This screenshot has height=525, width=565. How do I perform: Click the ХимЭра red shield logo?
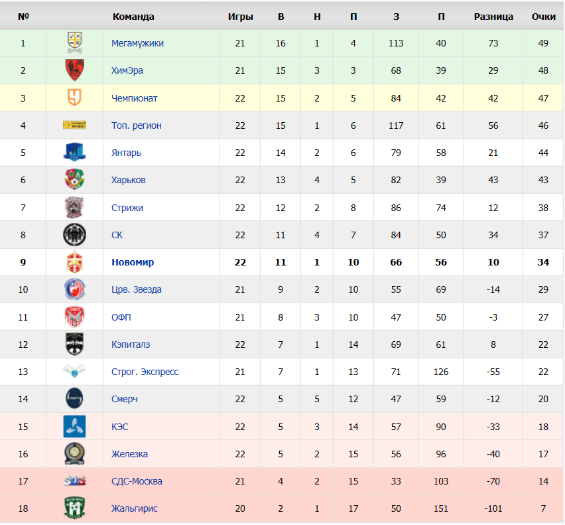pyautogui.click(x=74, y=70)
